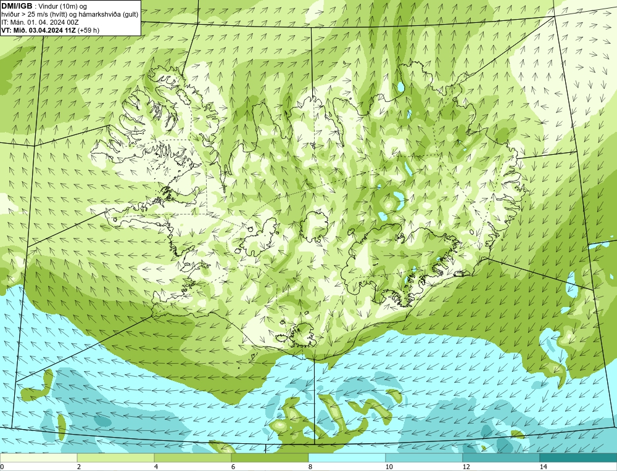The image size is (617, 471).
Task: Click 'VT: Mið. 03.04.2024 11Z' valid time
Action: pos(38,30)
